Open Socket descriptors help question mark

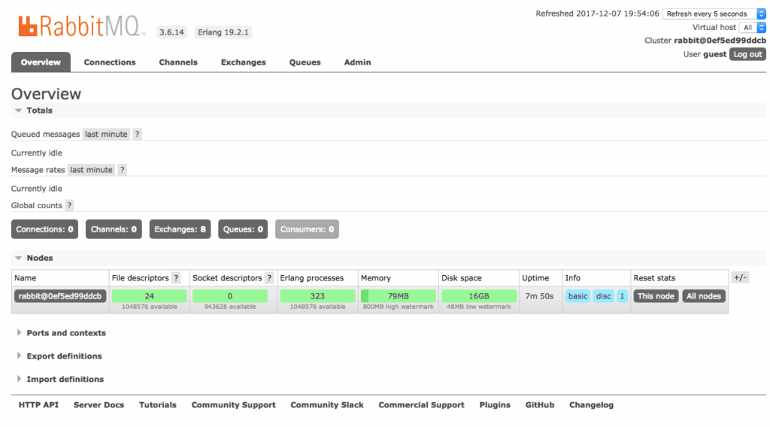click(269, 278)
